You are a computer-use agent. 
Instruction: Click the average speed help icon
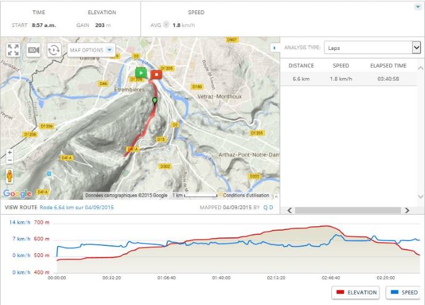pos(166,25)
